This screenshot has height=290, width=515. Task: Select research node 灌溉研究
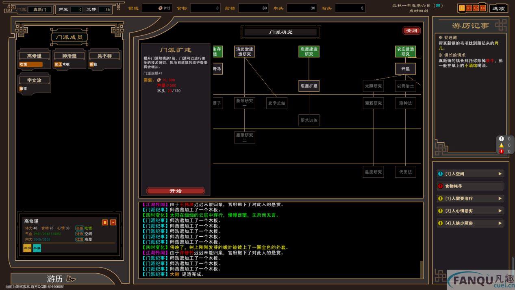tap(373, 103)
